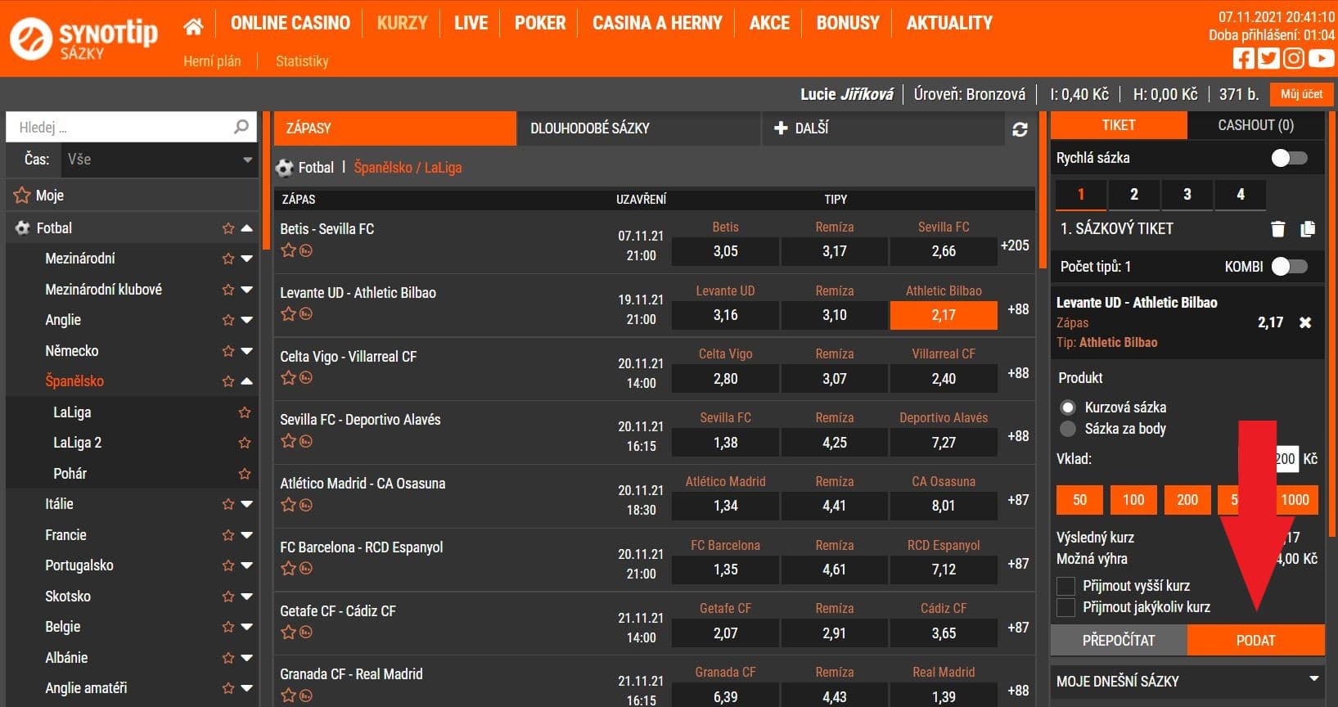The width and height of the screenshot is (1338, 707).
Task: Submit the ticket with PODAT
Action: coord(1256,641)
